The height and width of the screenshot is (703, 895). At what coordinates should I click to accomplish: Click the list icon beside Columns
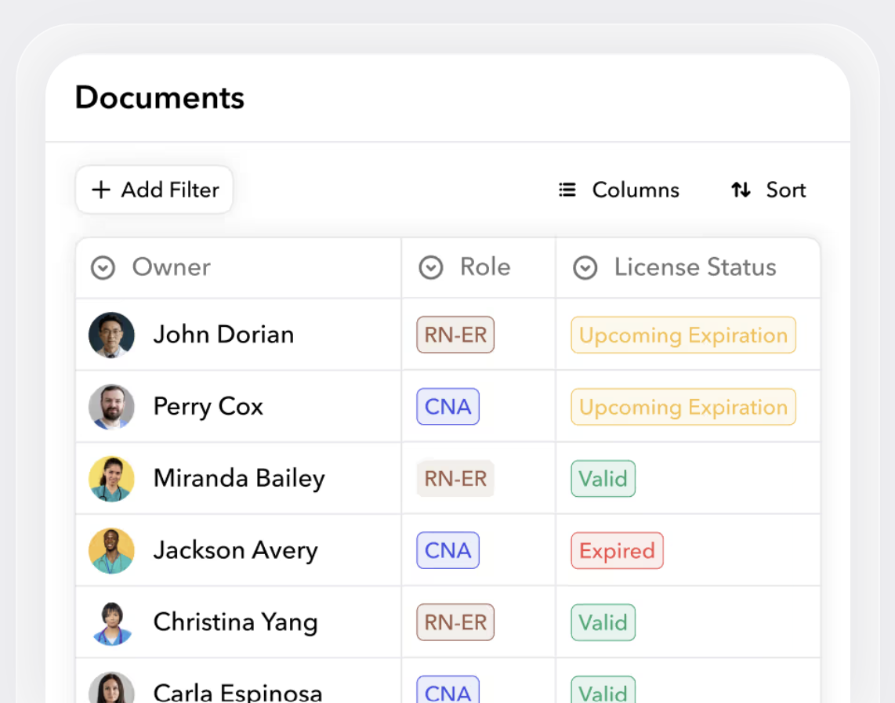click(x=567, y=190)
